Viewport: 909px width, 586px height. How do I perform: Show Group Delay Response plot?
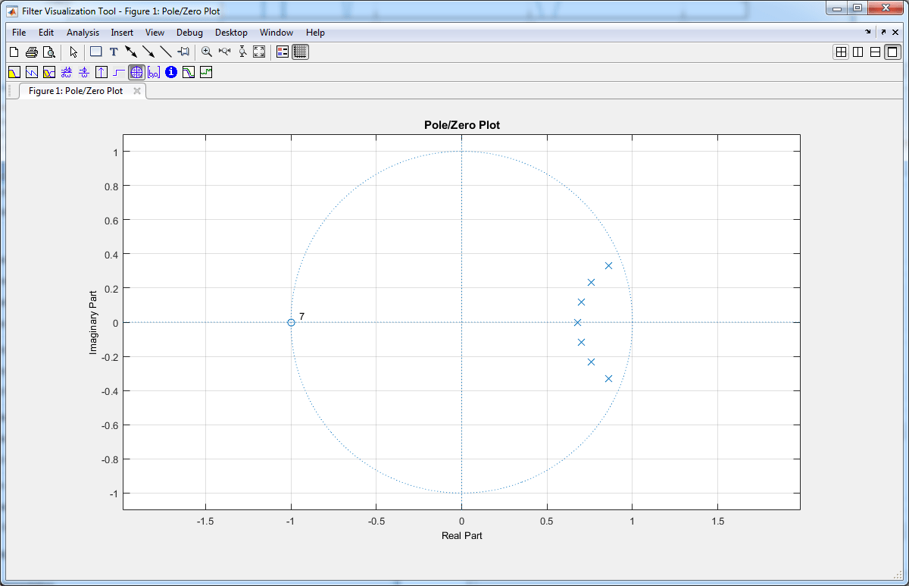67,73
